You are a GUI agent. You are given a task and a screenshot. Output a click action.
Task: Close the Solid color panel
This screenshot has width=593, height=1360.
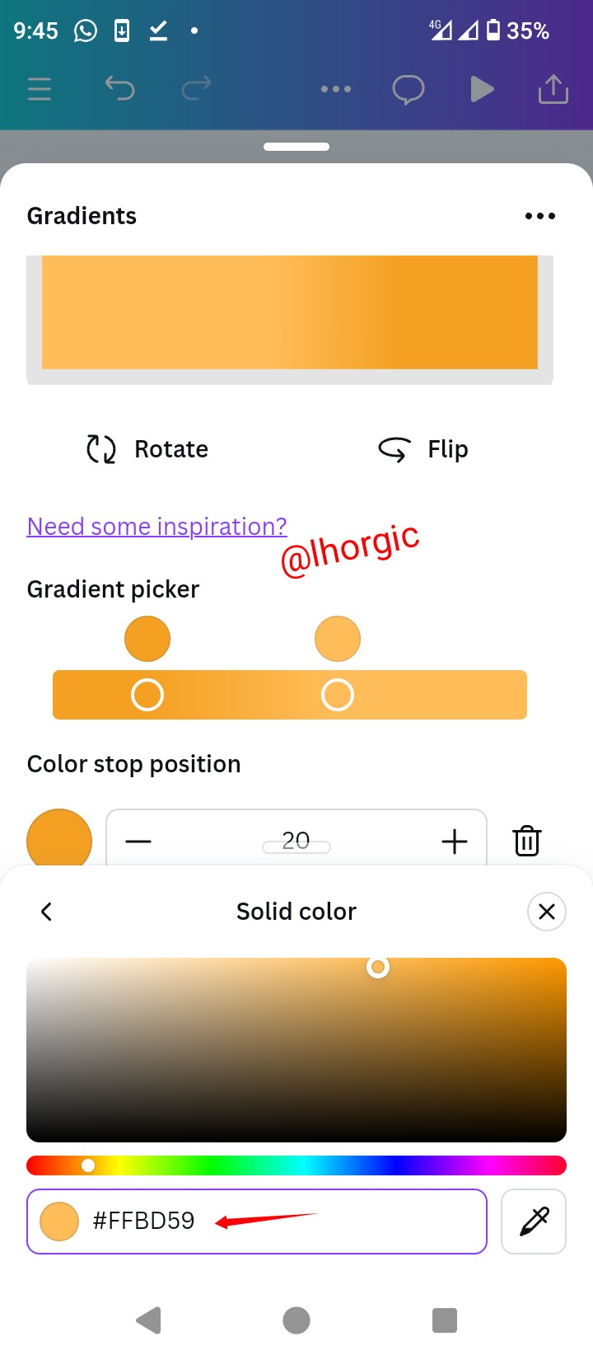547,912
